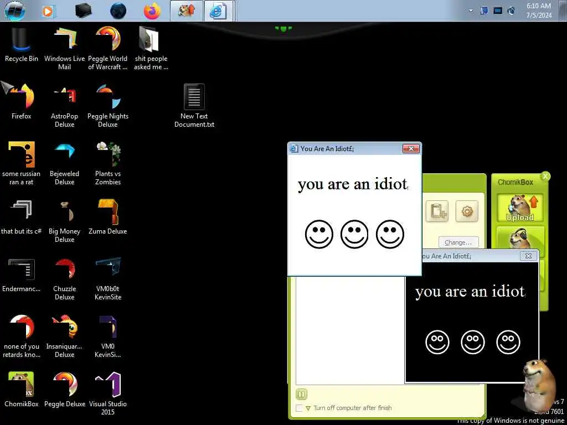
Task: Open Plants vs Zombies shortcut
Action: [x=108, y=163]
